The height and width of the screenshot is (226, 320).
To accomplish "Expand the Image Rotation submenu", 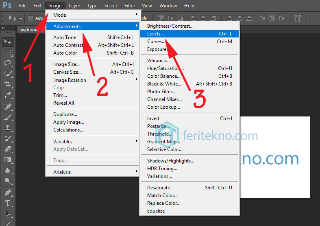I will pyautogui.click(x=93, y=80).
